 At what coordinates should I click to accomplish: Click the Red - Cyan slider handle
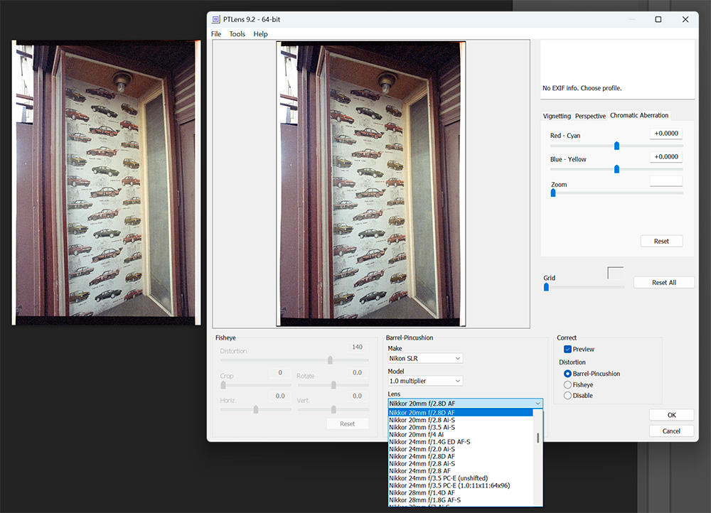tap(616, 146)
